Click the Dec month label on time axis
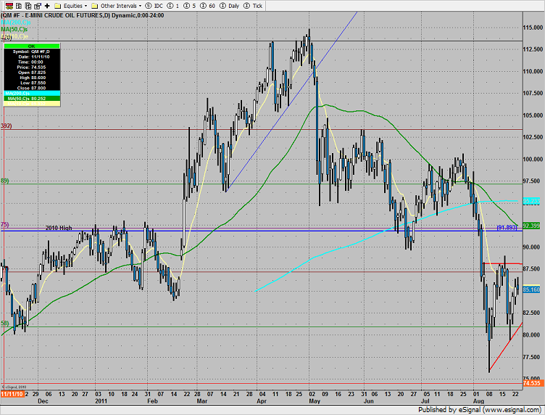Screen dimensions: 545x415 (x=43, y=401)
